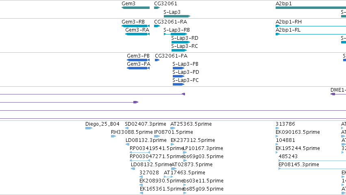The height and width of the screenshot is (195, 346).
Task: Open EST EK237312.5prime
Action: pyautogui.click(x=172, y=144)
